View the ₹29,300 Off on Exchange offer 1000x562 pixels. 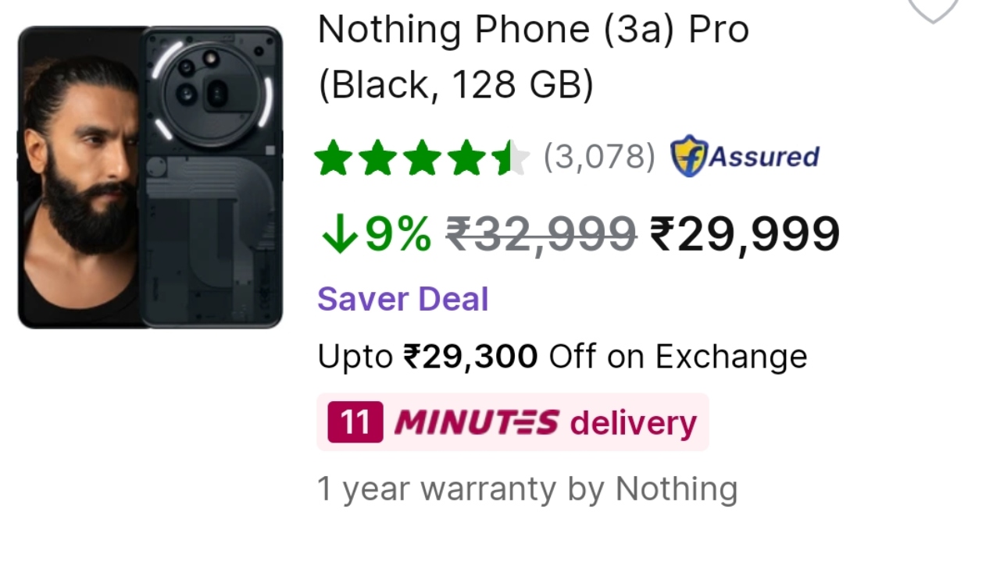click(x=562, y=357)
